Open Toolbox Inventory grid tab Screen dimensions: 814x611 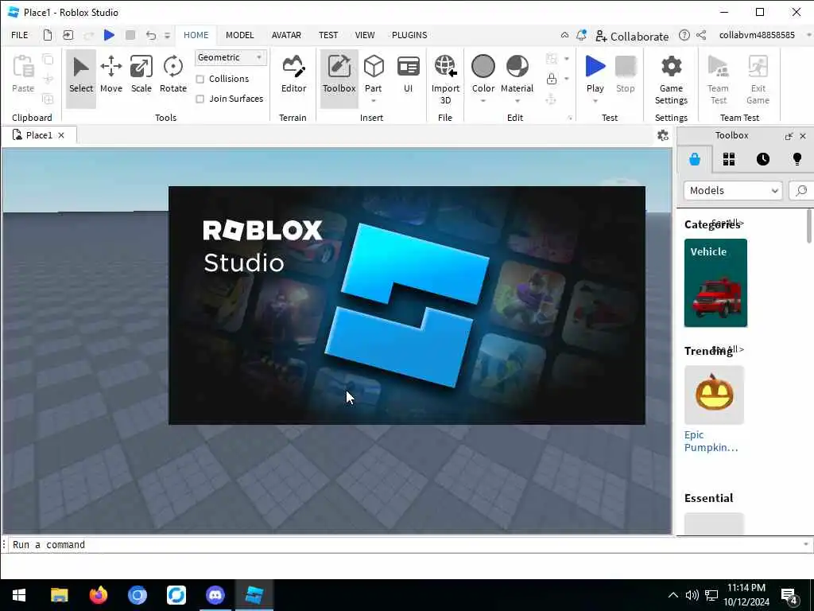point(729,159)
